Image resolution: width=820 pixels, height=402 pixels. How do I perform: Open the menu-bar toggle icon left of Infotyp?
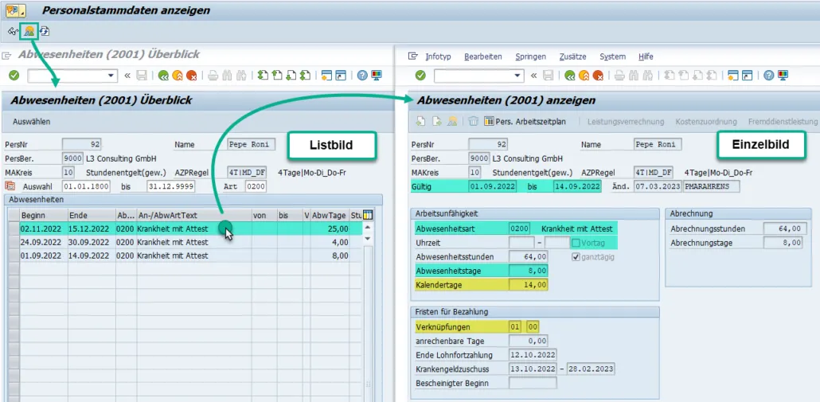coord(413,57)
